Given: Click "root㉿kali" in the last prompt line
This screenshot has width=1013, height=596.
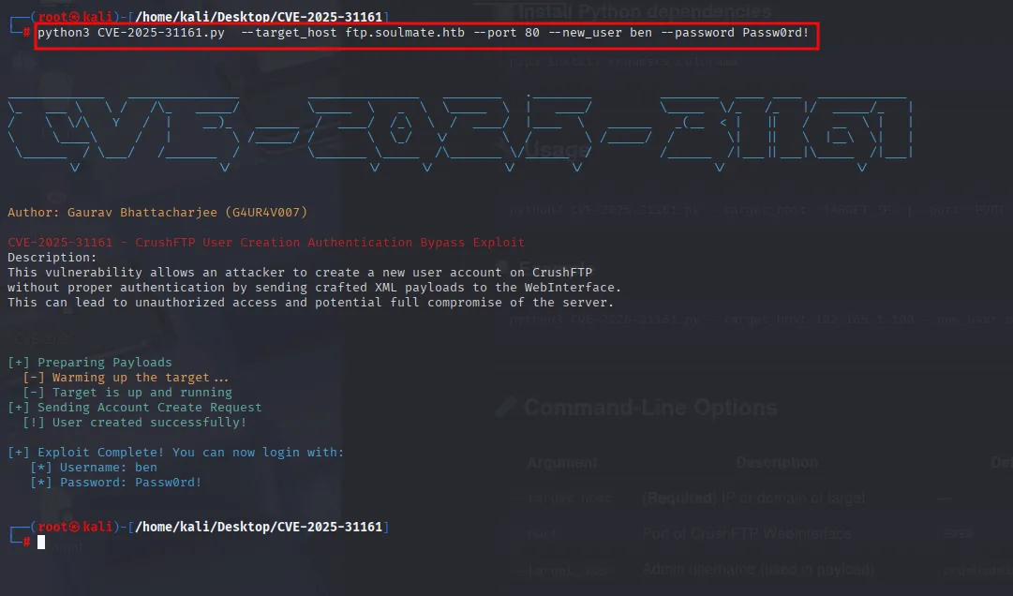Looking at the screenshot, I should (75, 527).
